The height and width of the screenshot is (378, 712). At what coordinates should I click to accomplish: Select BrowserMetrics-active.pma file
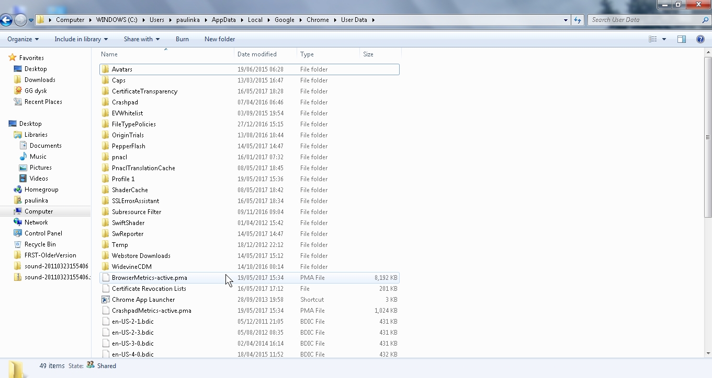(x=249, y=278)
